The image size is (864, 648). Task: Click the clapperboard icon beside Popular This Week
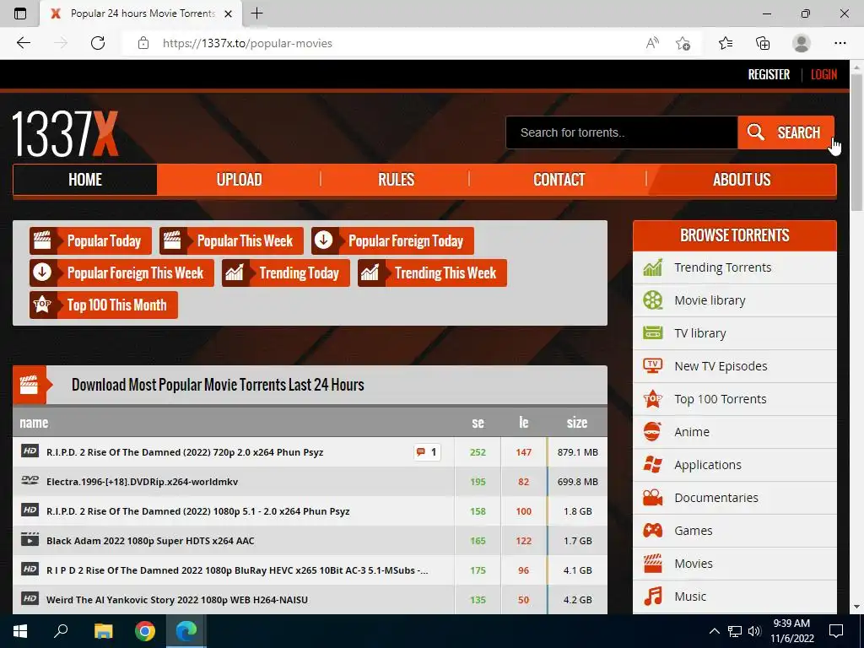pos(172,240)
